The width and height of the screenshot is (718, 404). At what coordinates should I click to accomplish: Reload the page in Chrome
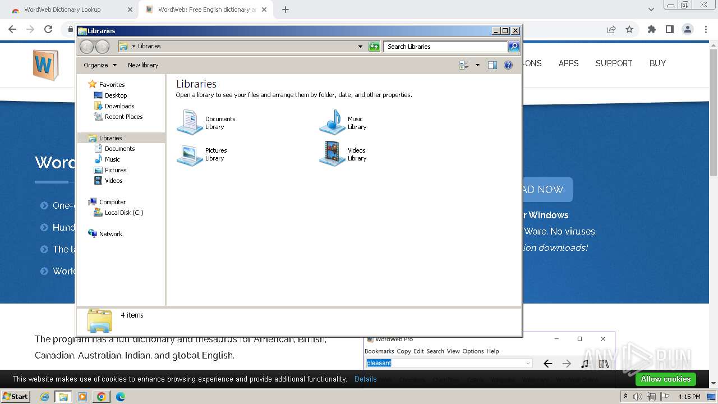48,29
